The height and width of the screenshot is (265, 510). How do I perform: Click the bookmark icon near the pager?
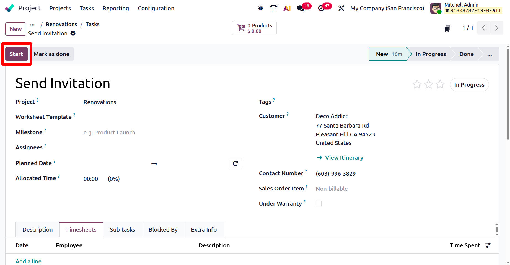pyautogui.click(x=447, y=28)
